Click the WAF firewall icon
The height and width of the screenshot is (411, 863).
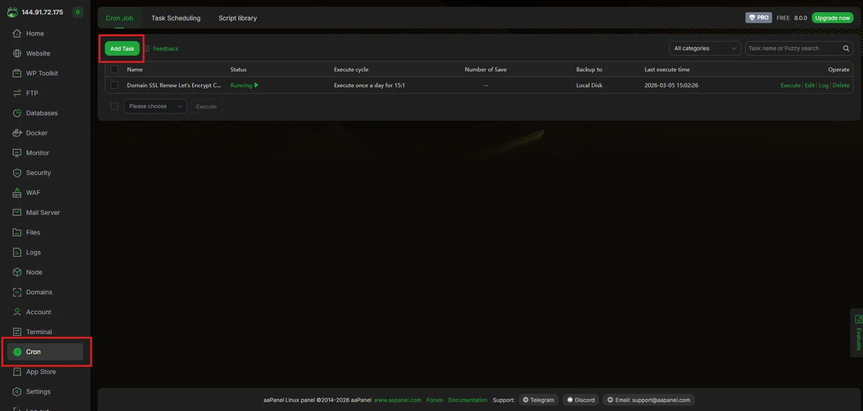17,193
